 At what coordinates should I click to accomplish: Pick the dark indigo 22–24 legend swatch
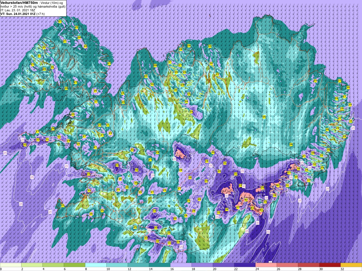245,265
